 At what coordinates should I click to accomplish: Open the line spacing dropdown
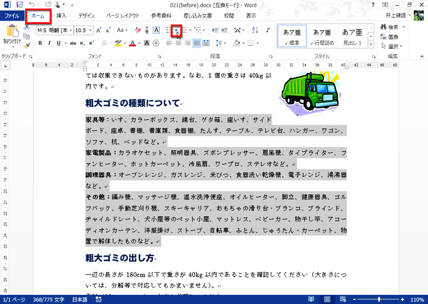coord(221,43)
